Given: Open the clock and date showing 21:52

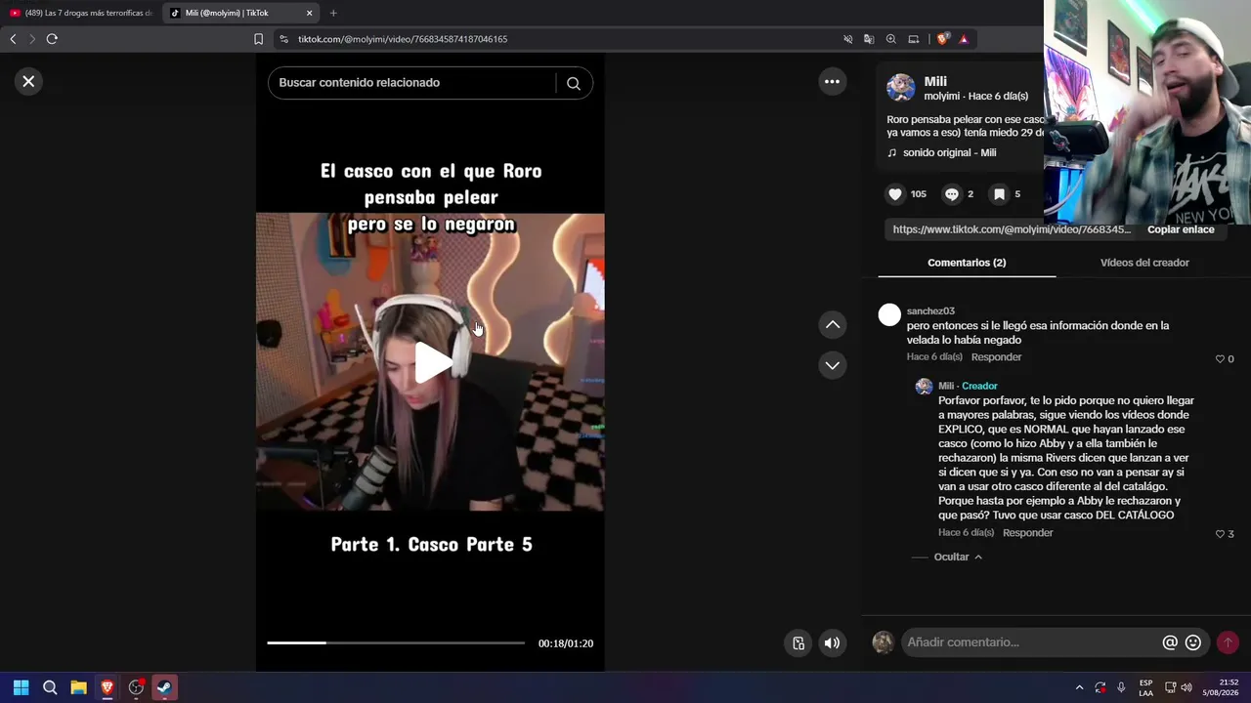Looking at the screenshot, I should pyautogui.click(x=1221, y=687).
